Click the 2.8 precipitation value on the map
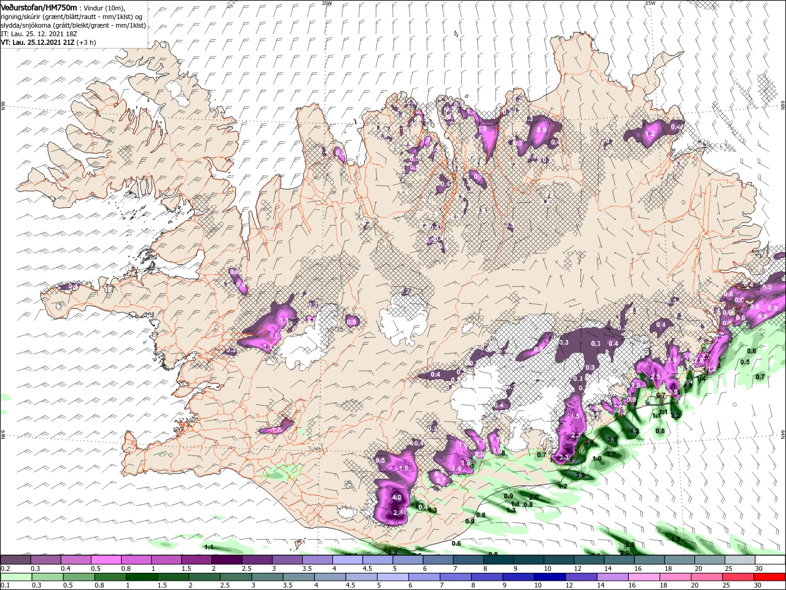Screen dimensions: 786x590 (397, 513)
